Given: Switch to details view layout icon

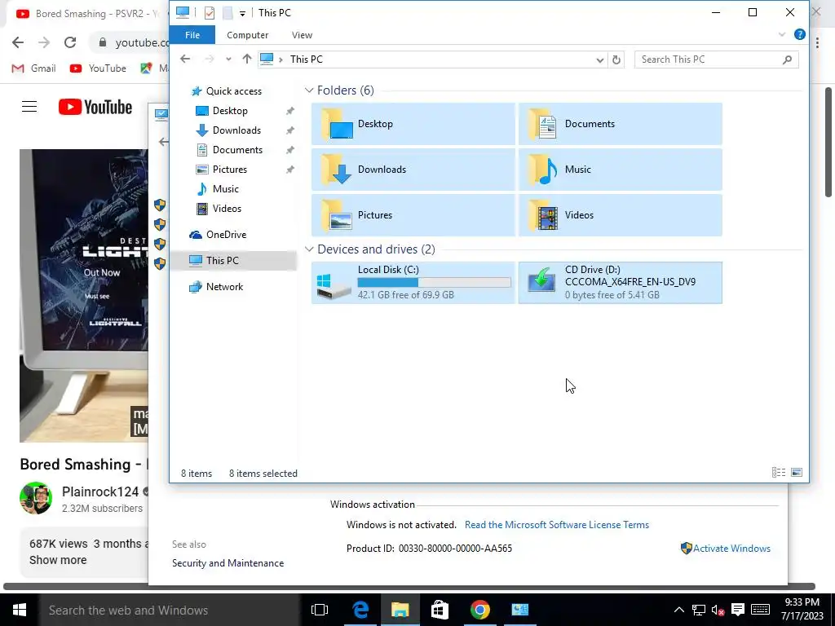Looking at the screenshot, I should tap(779, 472).
